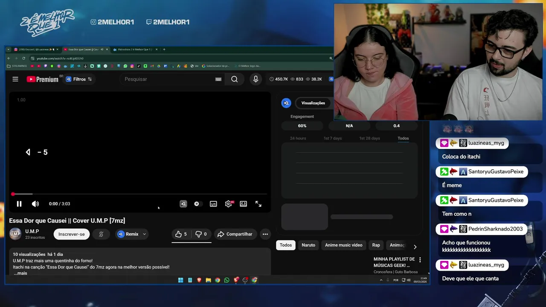Select the Naruto chip filter
The width and height of the screenshot is (546, 307).
click(308, 245)
